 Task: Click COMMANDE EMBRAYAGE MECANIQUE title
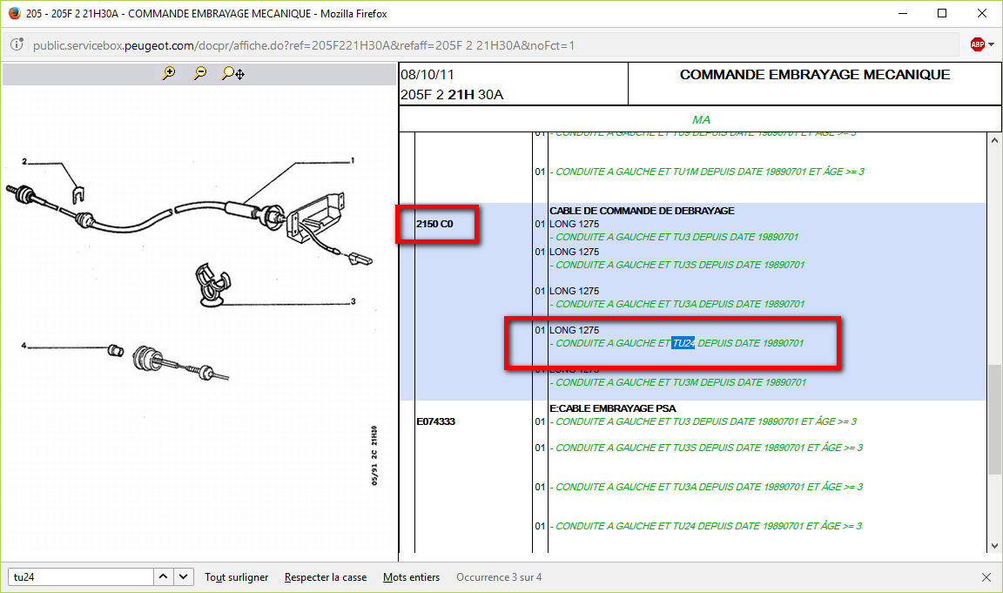[814, 75]
